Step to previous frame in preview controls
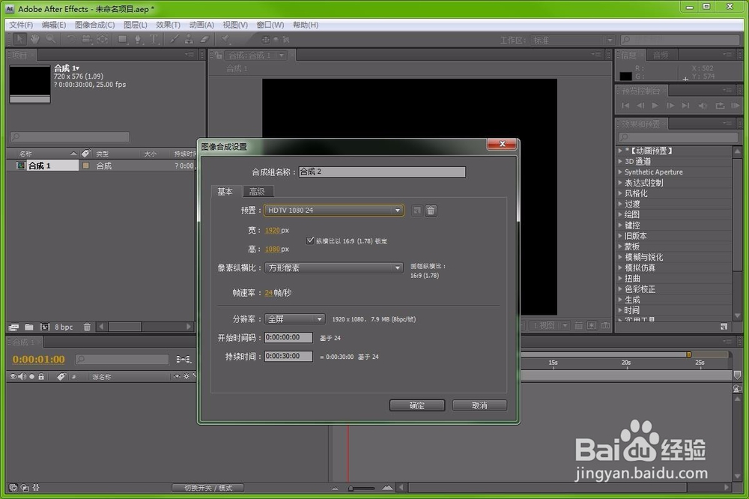Image resolution: width=749 pixels, height=499 pixels. [x=640, y=106]
